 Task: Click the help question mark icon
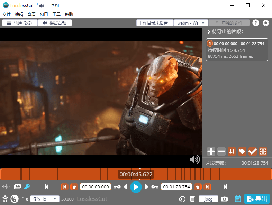pyautogui.click(x=256, y=23)
